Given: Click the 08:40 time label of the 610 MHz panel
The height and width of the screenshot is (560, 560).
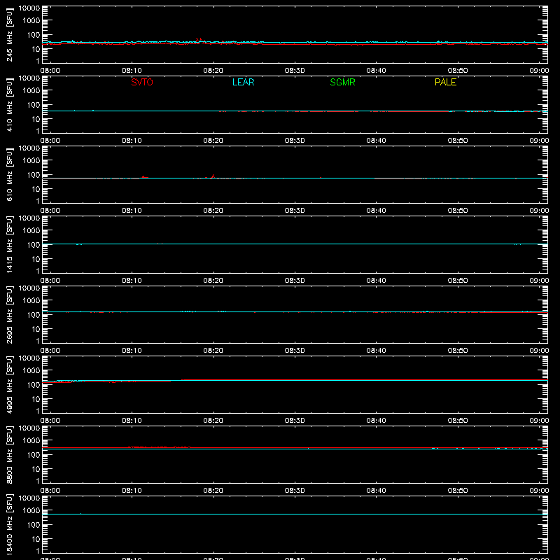Looking at the screenshot, I should tap(376, 211).
